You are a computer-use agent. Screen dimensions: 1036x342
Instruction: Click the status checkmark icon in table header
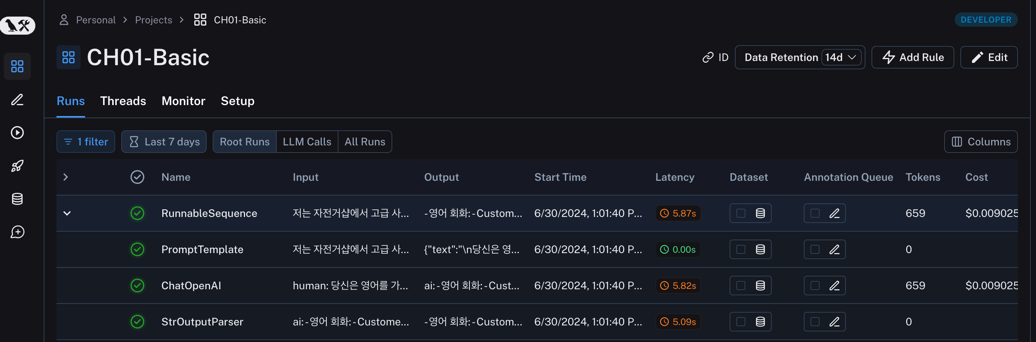[x=137, y=177]
